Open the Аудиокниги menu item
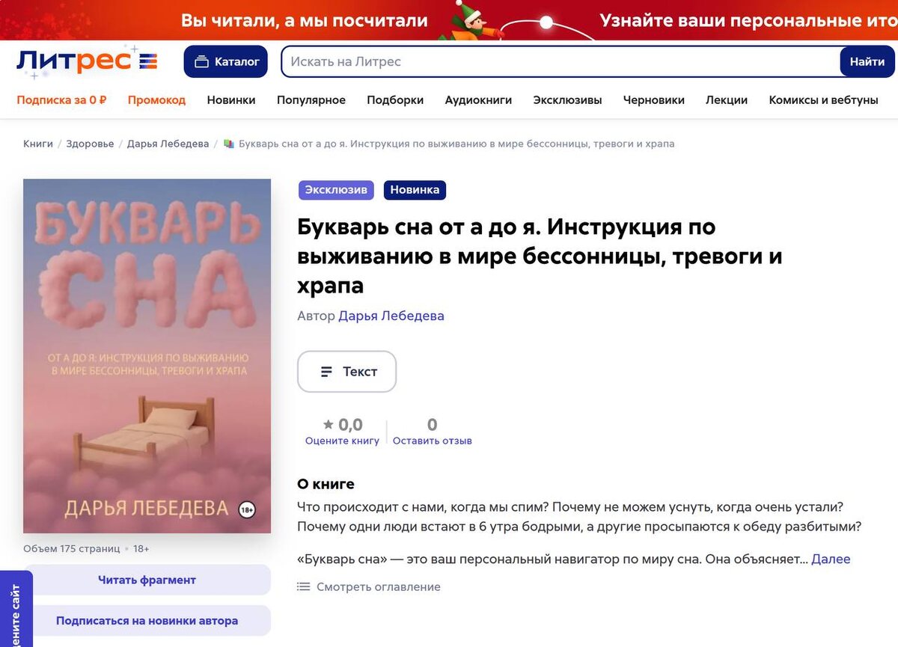This screenshot has width=898, height=647. pos(478,99)
